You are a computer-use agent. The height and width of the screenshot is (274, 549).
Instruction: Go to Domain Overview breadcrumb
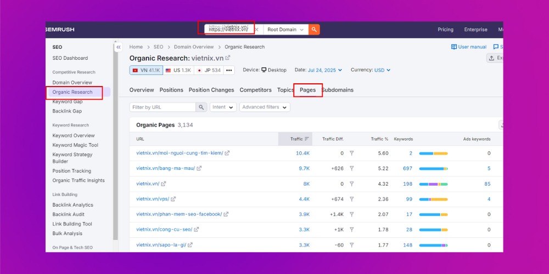194,47
